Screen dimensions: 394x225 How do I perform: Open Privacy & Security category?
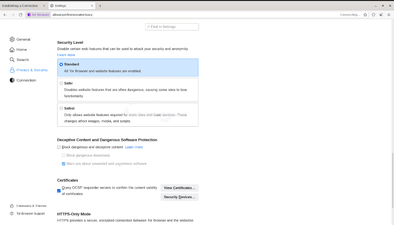click(29, 70)
